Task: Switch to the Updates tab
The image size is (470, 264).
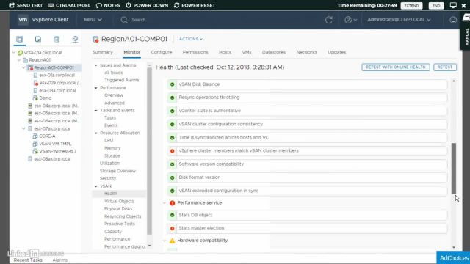Action: (x=336, y=52)
